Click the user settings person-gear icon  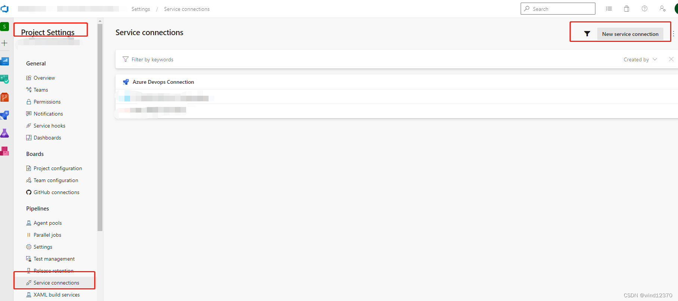662,9
